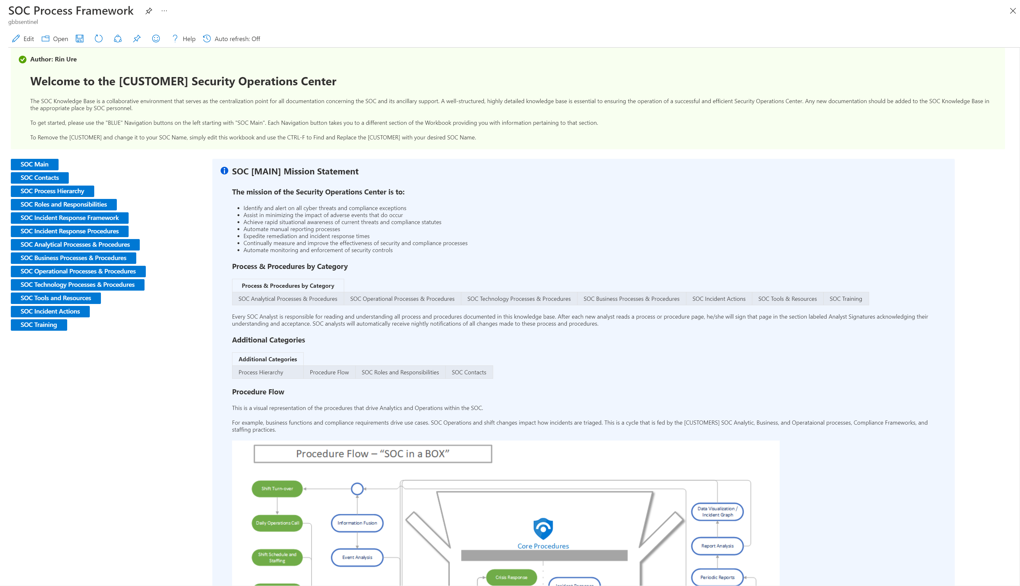
Task: Toggle Auto refresh from Off
Action: 231,39
